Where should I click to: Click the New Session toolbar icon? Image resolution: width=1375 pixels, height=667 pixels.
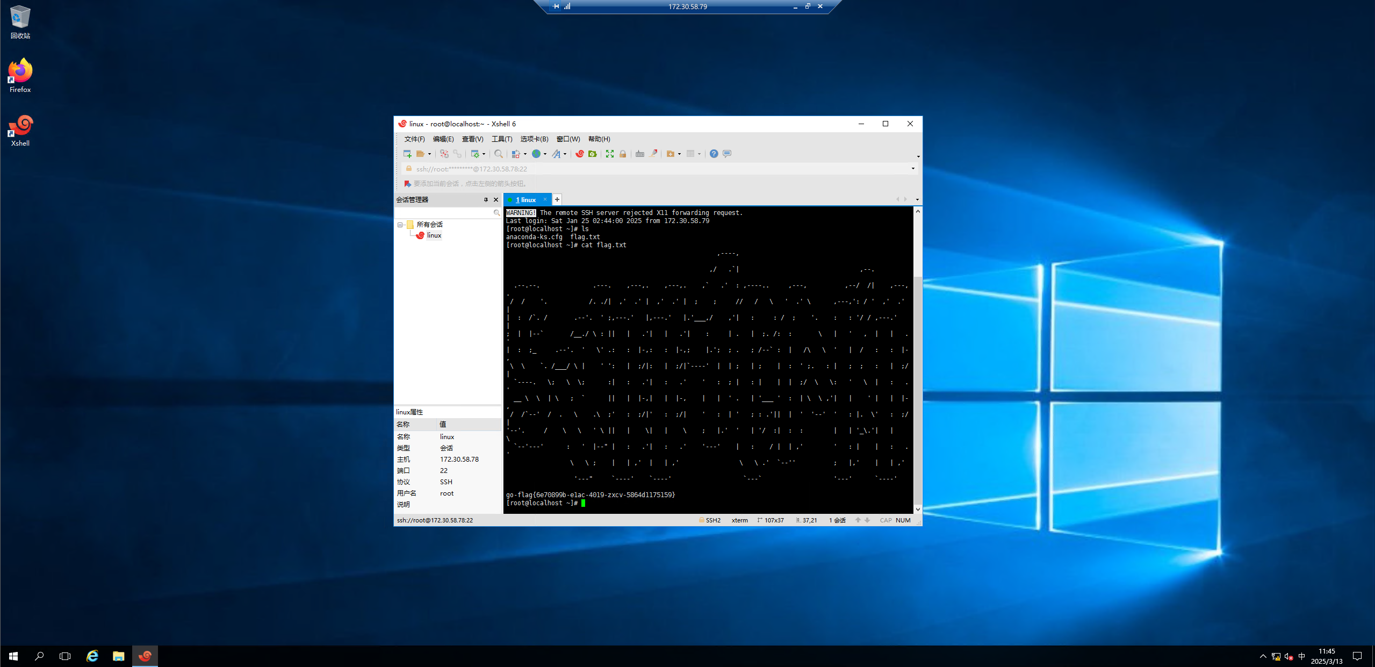coord(407,154)
